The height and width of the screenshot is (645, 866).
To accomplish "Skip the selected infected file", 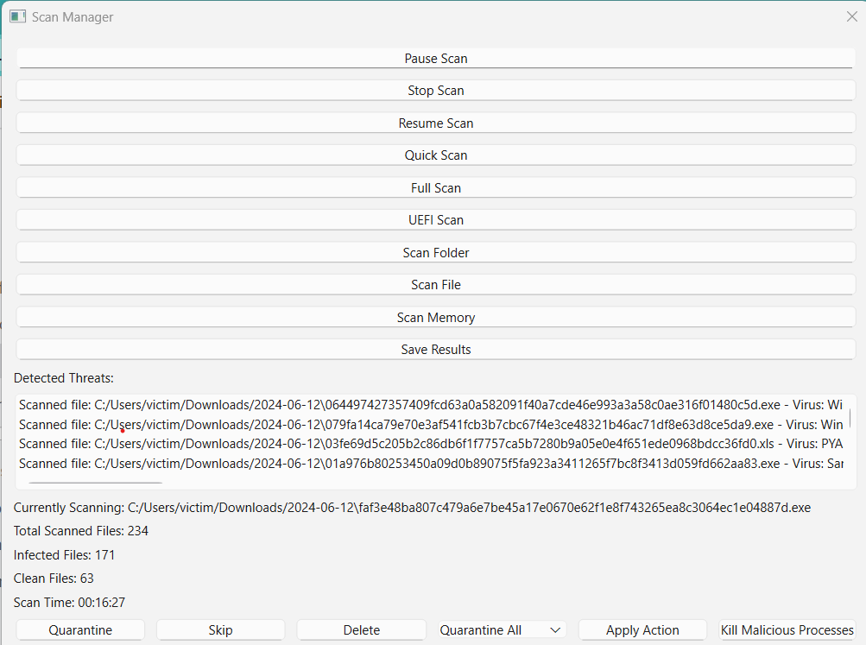I will [x=220, y=629].
